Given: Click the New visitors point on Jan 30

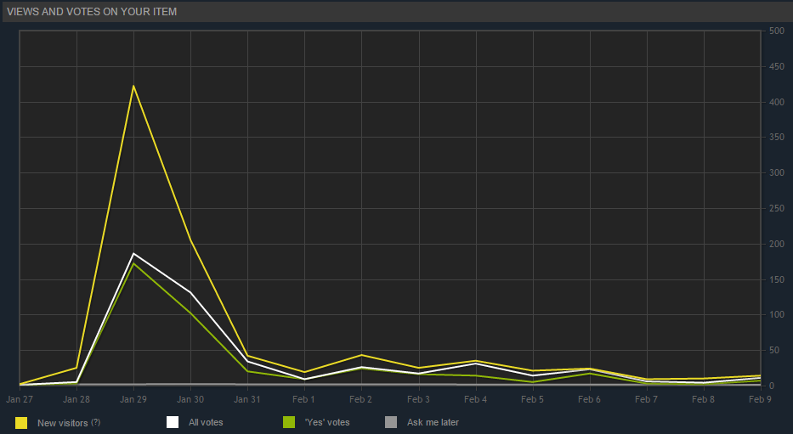Looking at the screenshot, I should [190, 240].
